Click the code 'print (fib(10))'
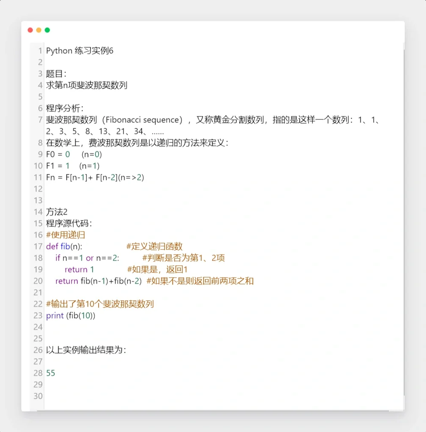The width and height of the screenshot is (426, 432). pos(71,316)
